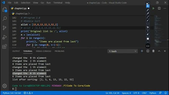Viewport: 169px width, 95px height.
Task: Click the unsaved dot on chapter2.py tab
Action: (x=29, y=8)
